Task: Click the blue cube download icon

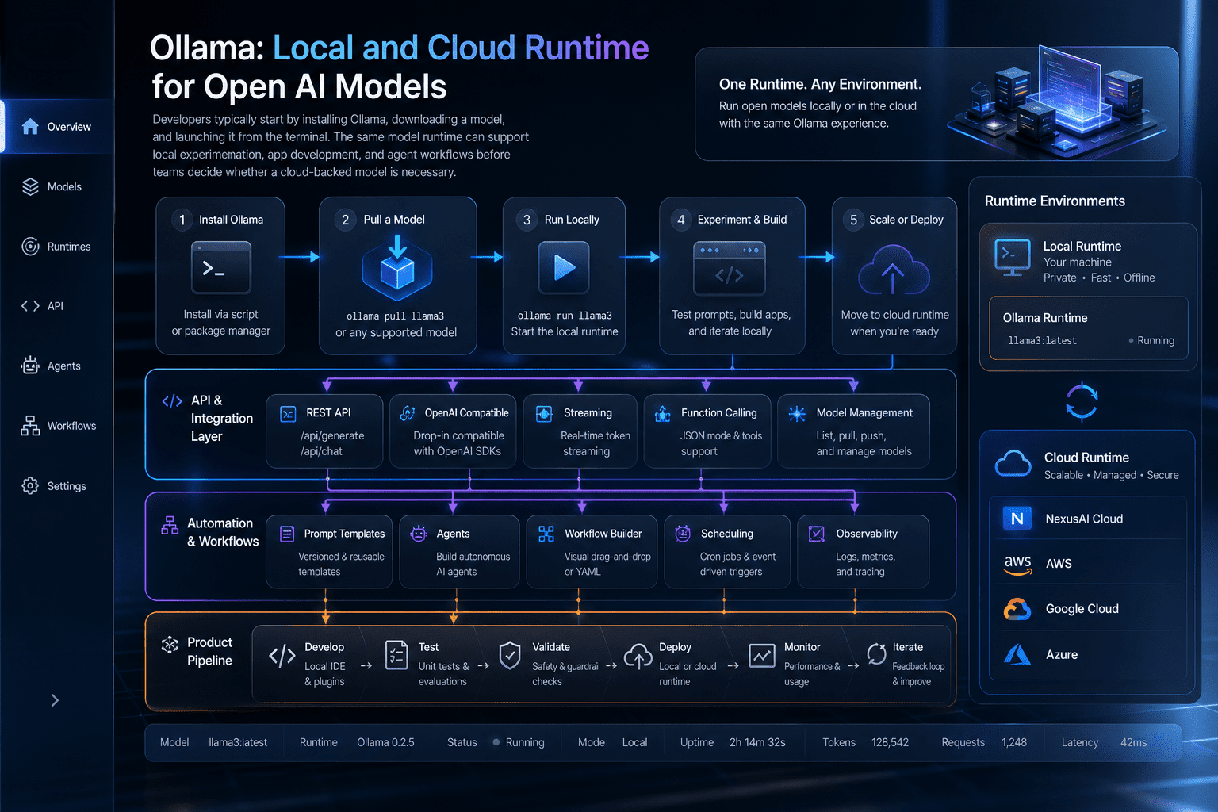Action: point(397,268)
